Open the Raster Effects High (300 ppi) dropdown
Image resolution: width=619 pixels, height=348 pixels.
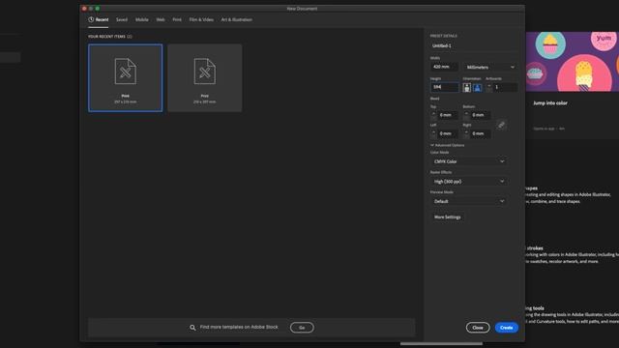[468, 181]
